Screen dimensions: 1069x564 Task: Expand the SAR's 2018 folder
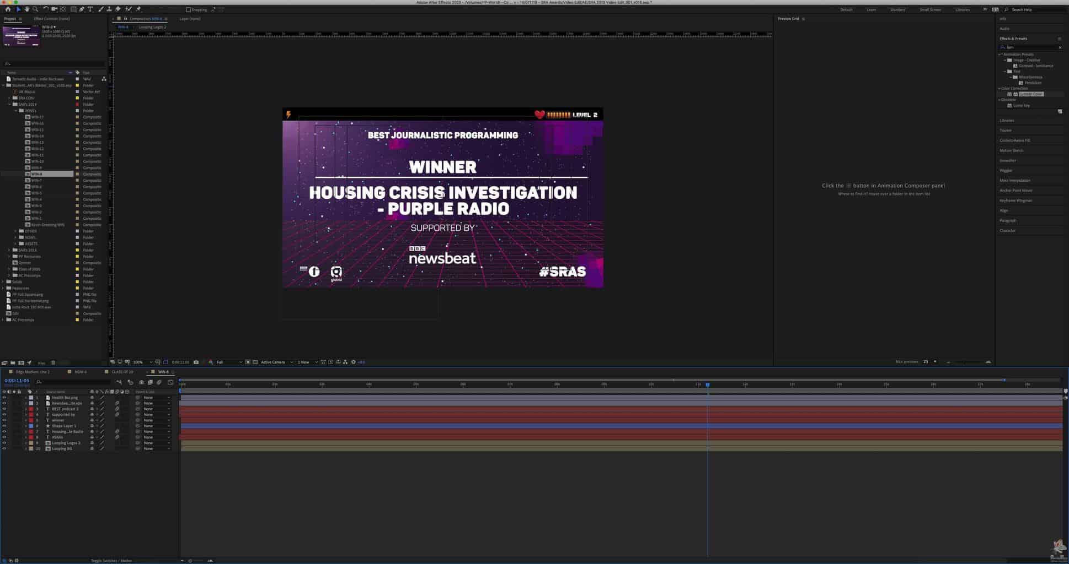tap(9, 250)
